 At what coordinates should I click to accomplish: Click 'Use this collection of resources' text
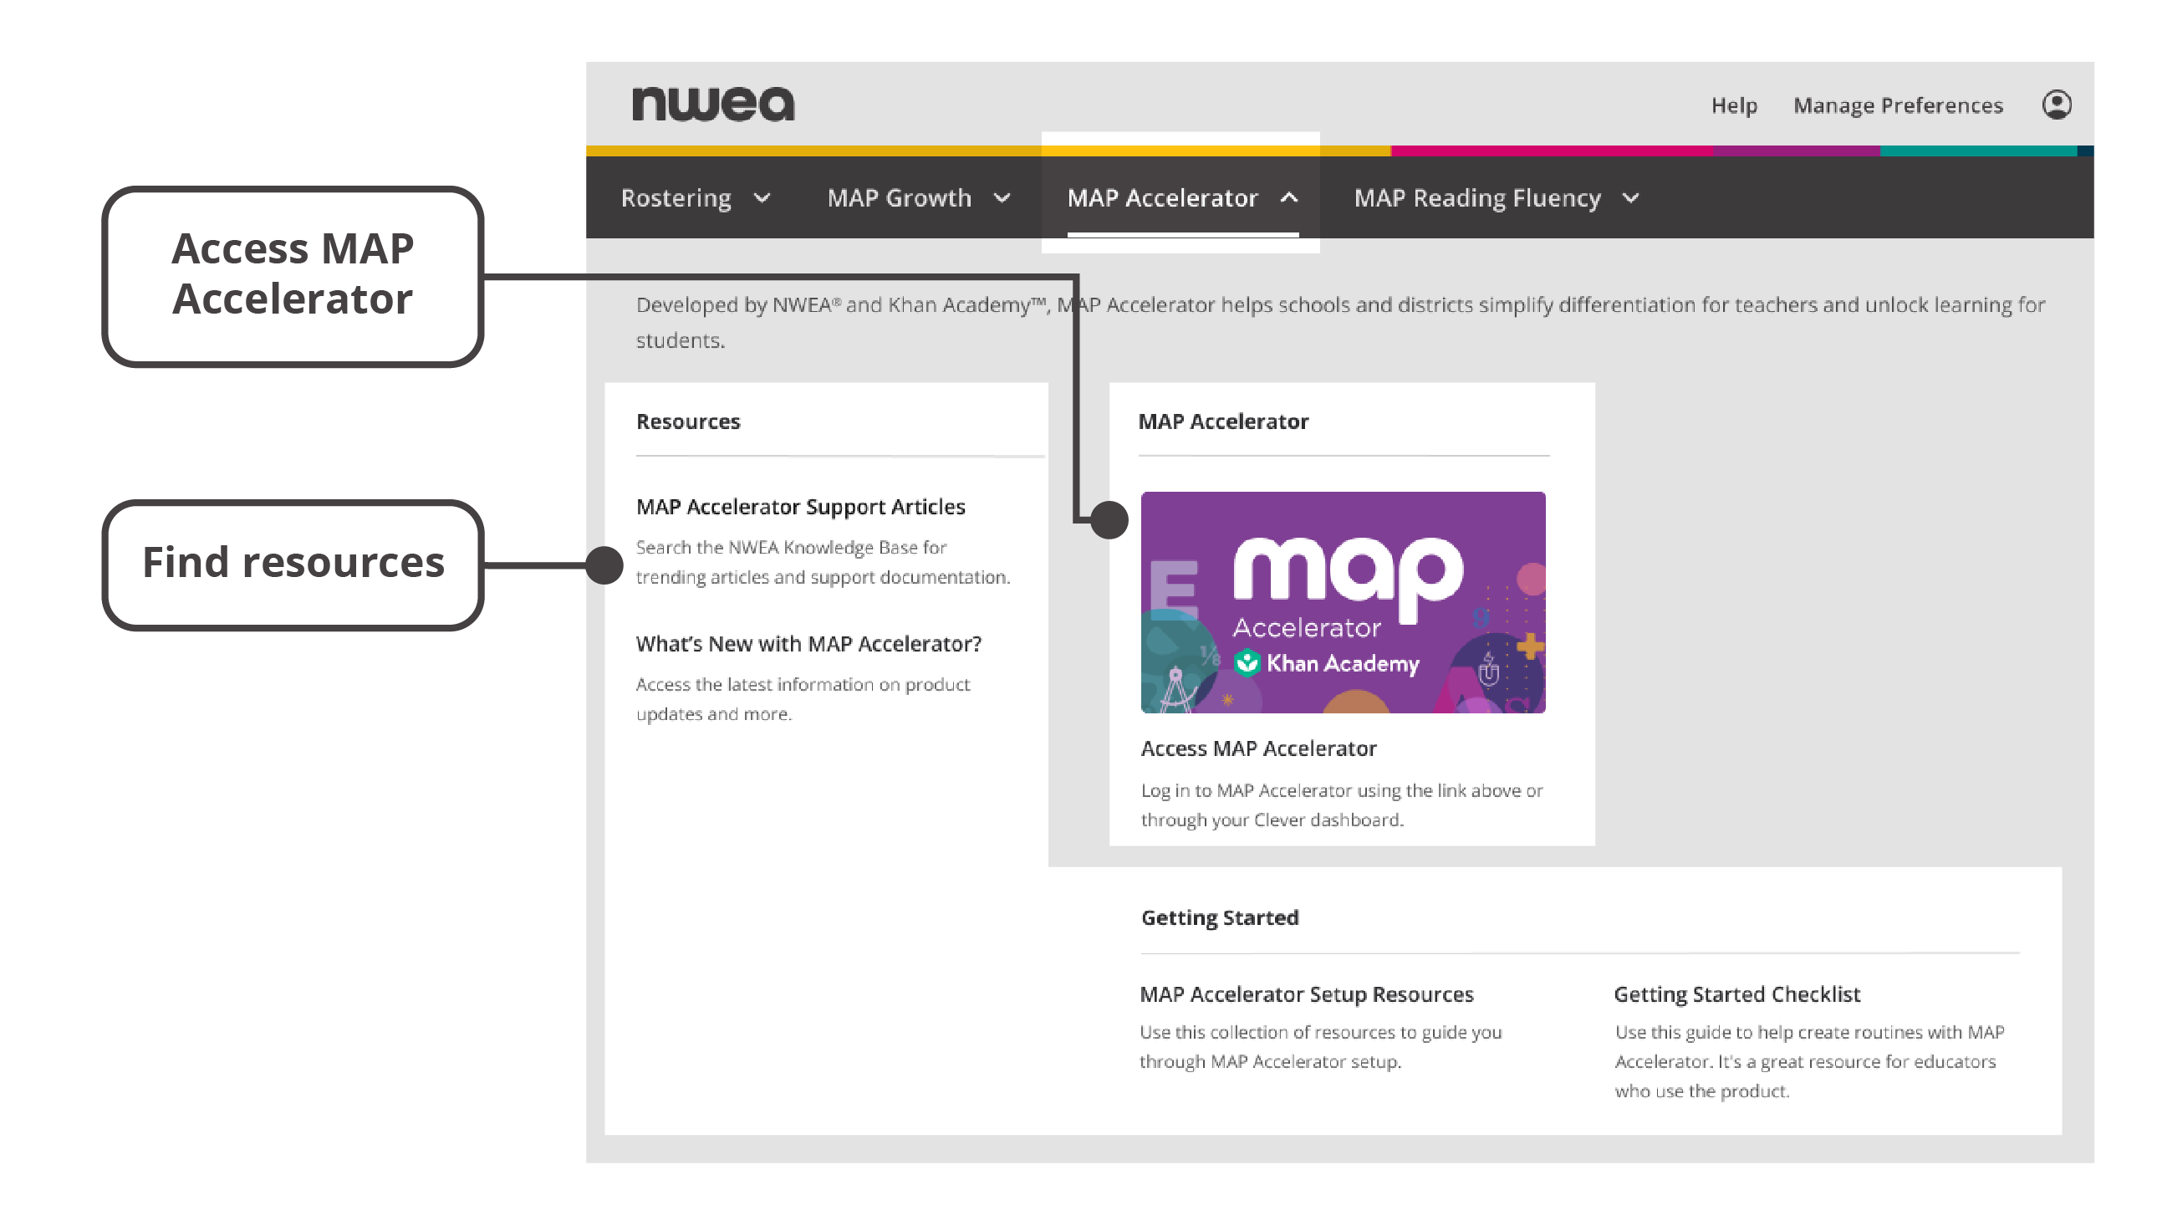(x=1320, y=1047)
